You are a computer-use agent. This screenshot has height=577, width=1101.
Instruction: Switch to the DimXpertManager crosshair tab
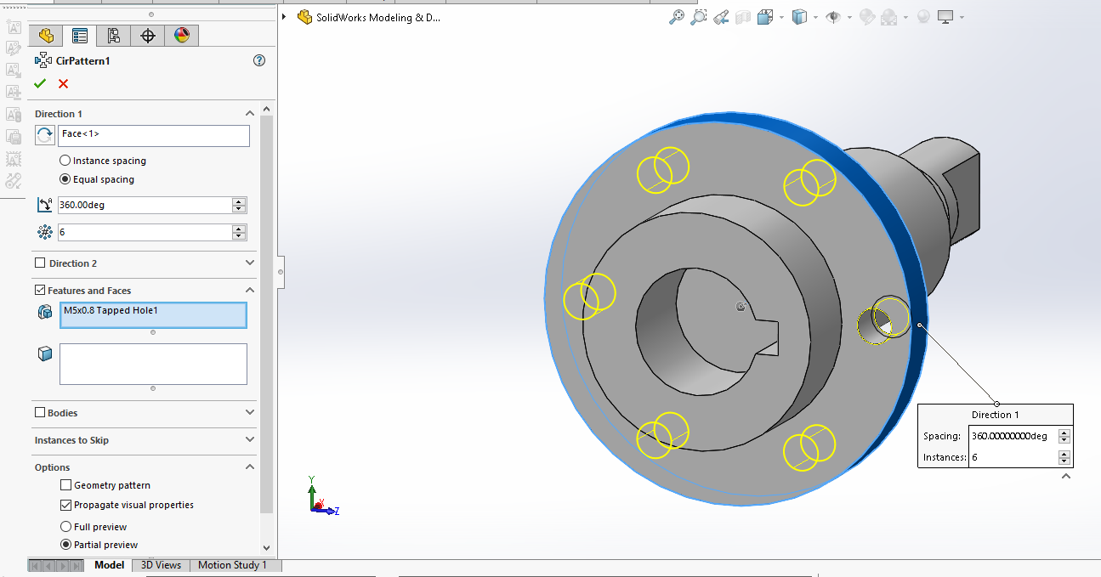coord(148,35)
